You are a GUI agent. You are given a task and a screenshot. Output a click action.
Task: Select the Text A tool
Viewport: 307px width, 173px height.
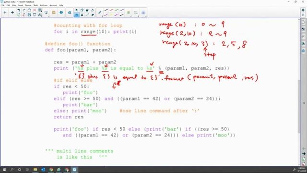tap(82, 15)
